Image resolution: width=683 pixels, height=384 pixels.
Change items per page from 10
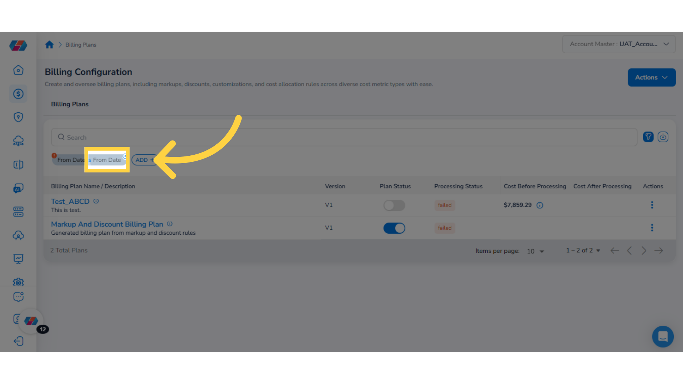coord(535,251)
